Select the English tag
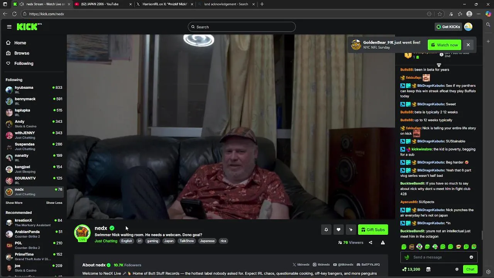The image size is (494, 278). 127,241
